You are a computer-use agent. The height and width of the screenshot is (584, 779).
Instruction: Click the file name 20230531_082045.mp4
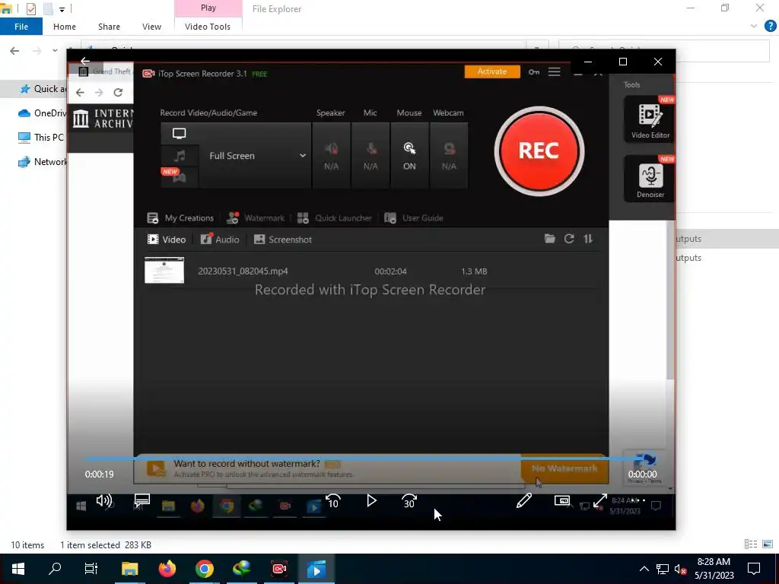pos(243,271)
